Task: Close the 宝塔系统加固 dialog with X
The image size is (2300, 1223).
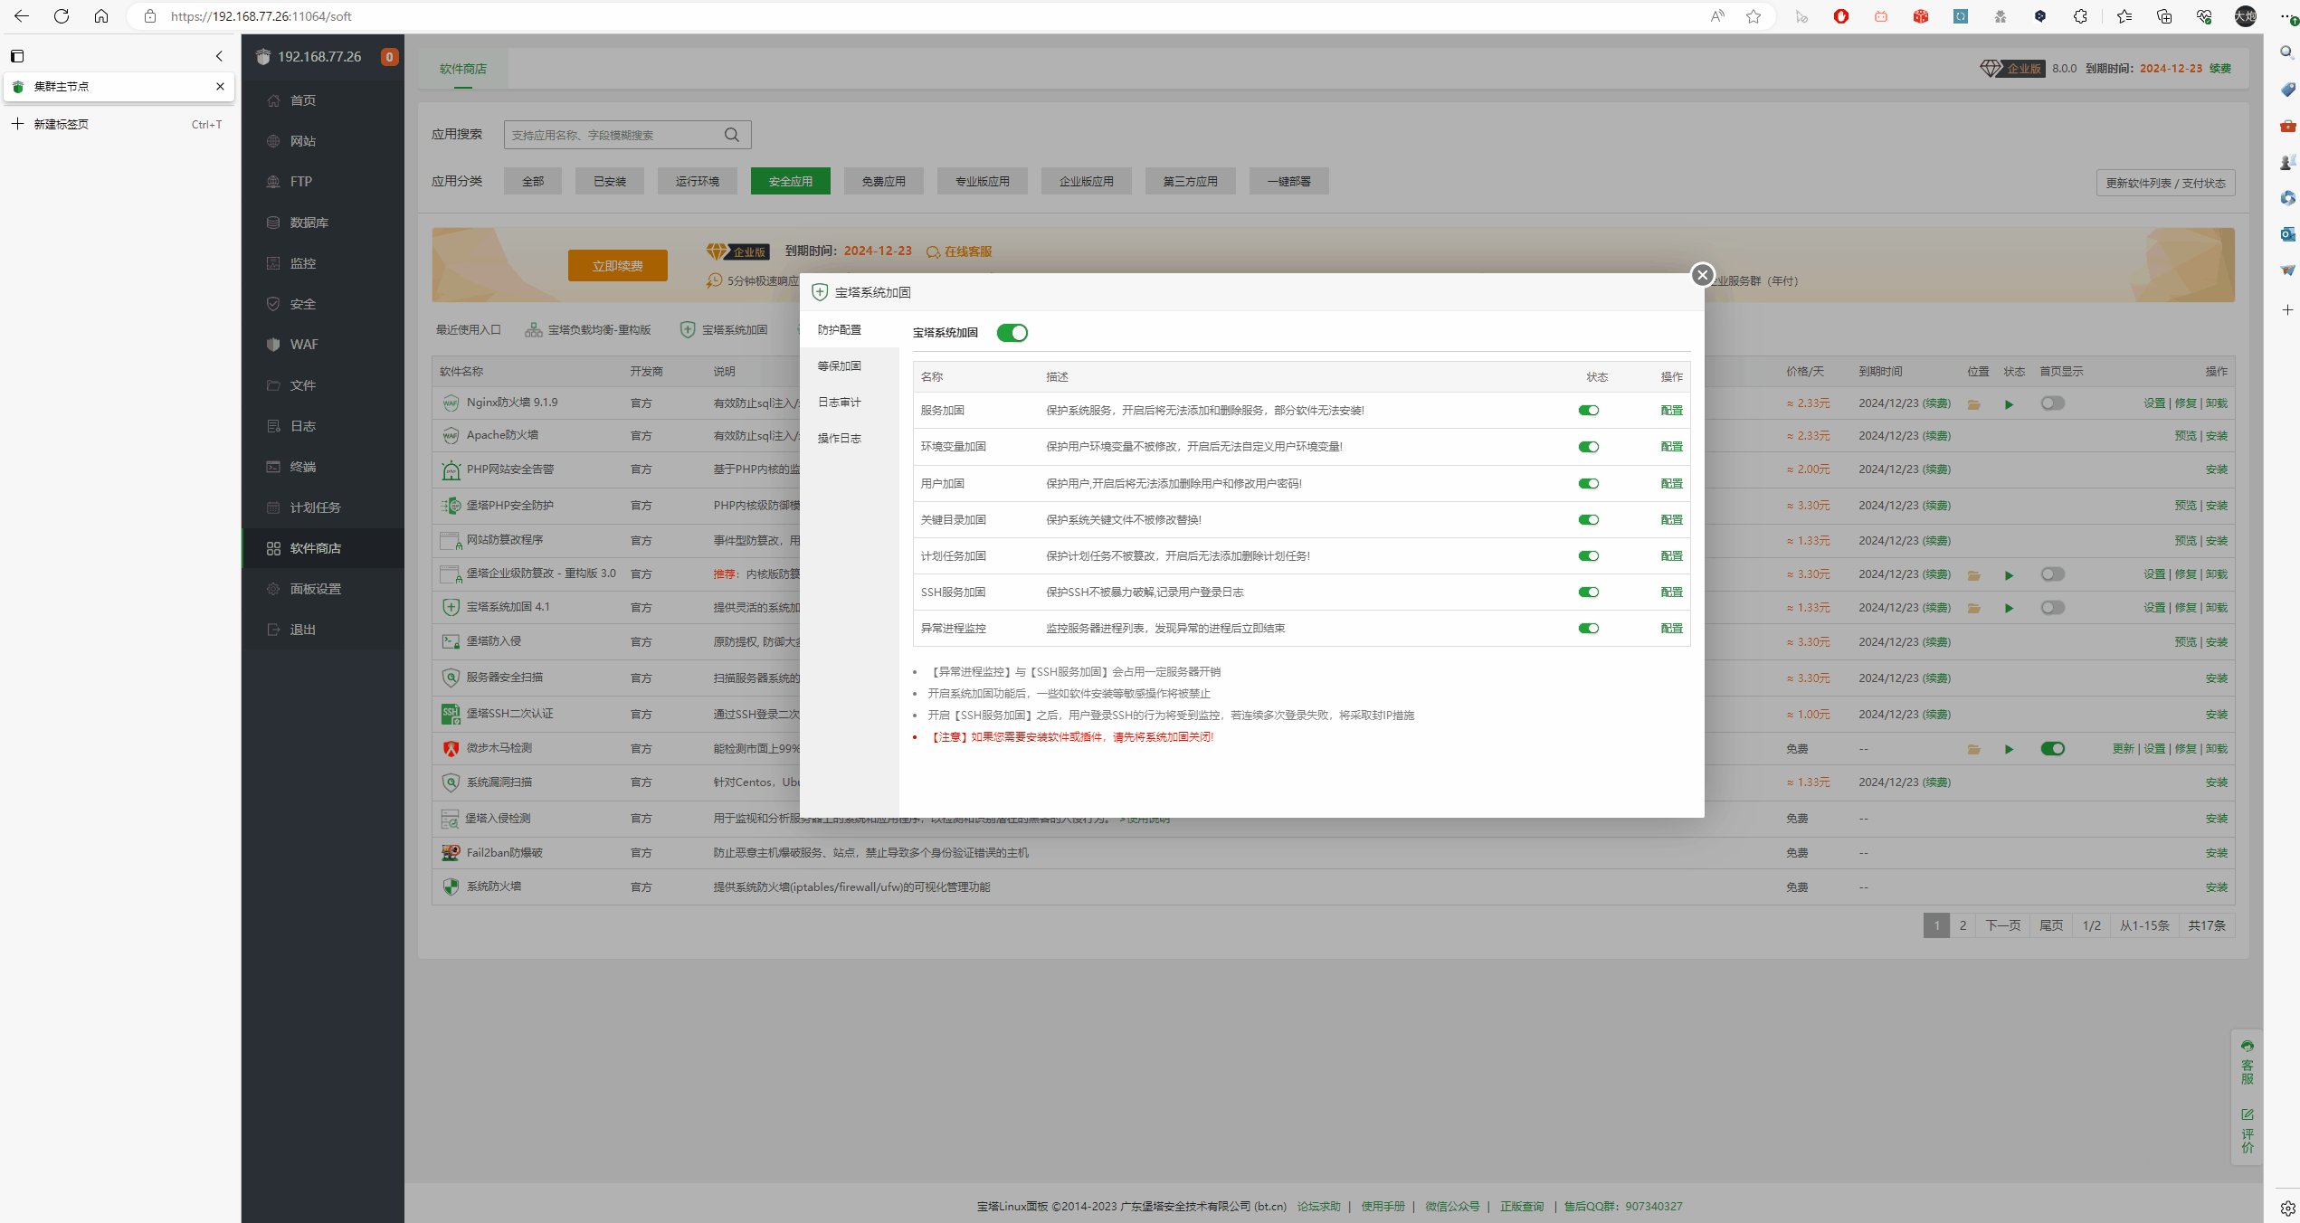Action: (1702, 275)
